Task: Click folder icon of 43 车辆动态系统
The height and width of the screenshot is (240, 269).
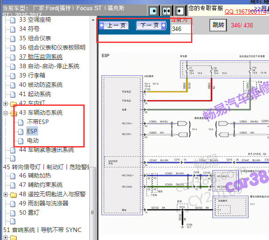Action: click(x=14, y=113)
